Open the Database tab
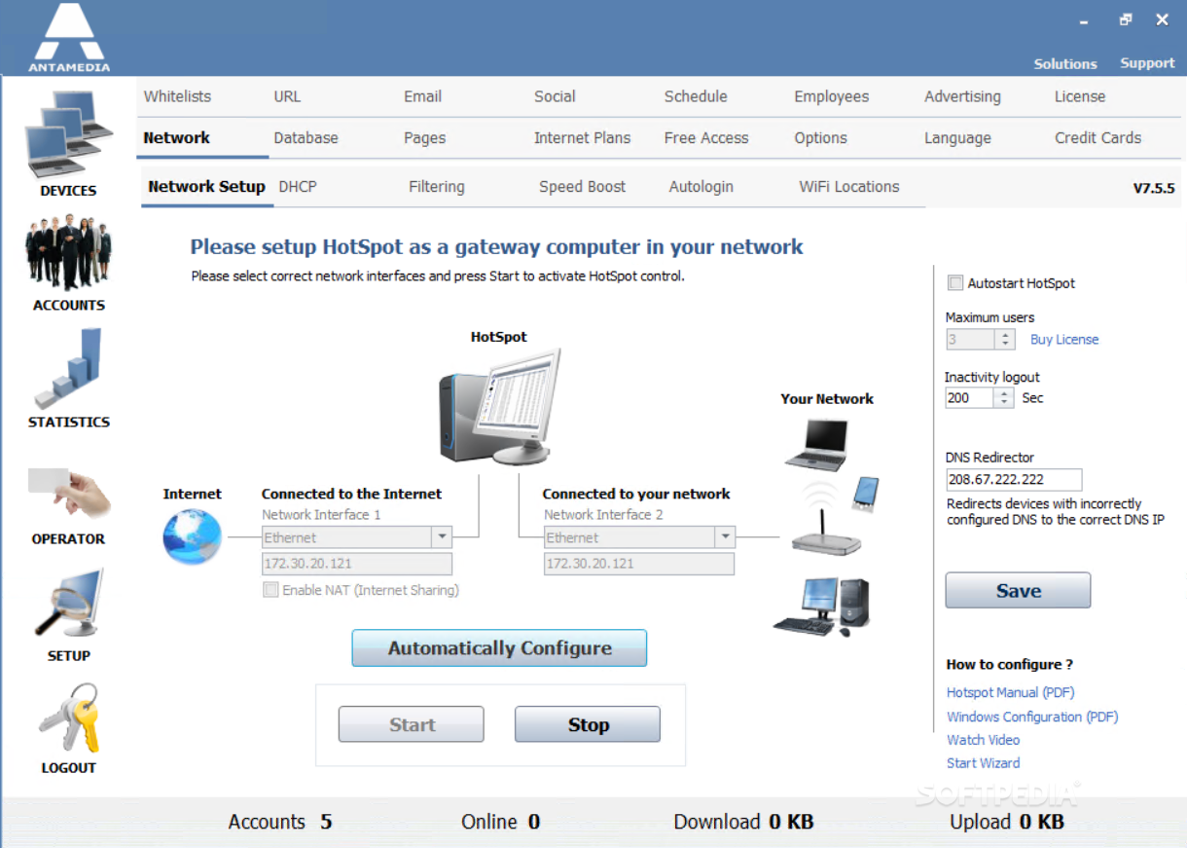 (x=306, y=137)
